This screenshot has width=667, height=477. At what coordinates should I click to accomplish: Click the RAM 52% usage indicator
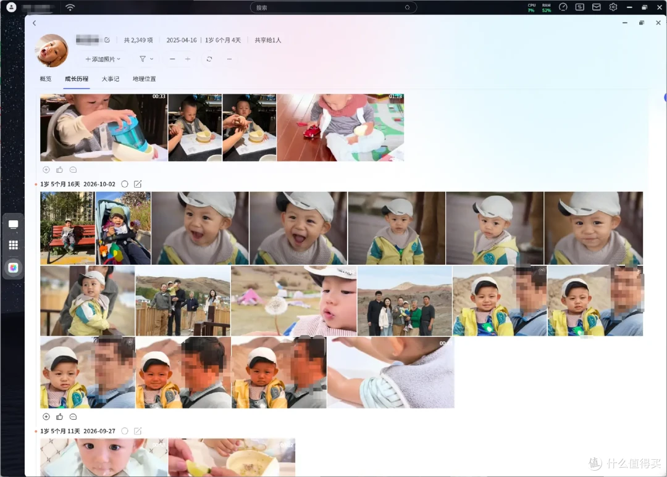point(547,7)
